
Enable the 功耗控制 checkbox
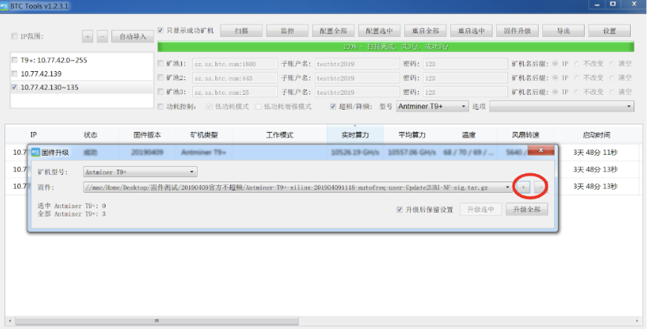(161, 107)
